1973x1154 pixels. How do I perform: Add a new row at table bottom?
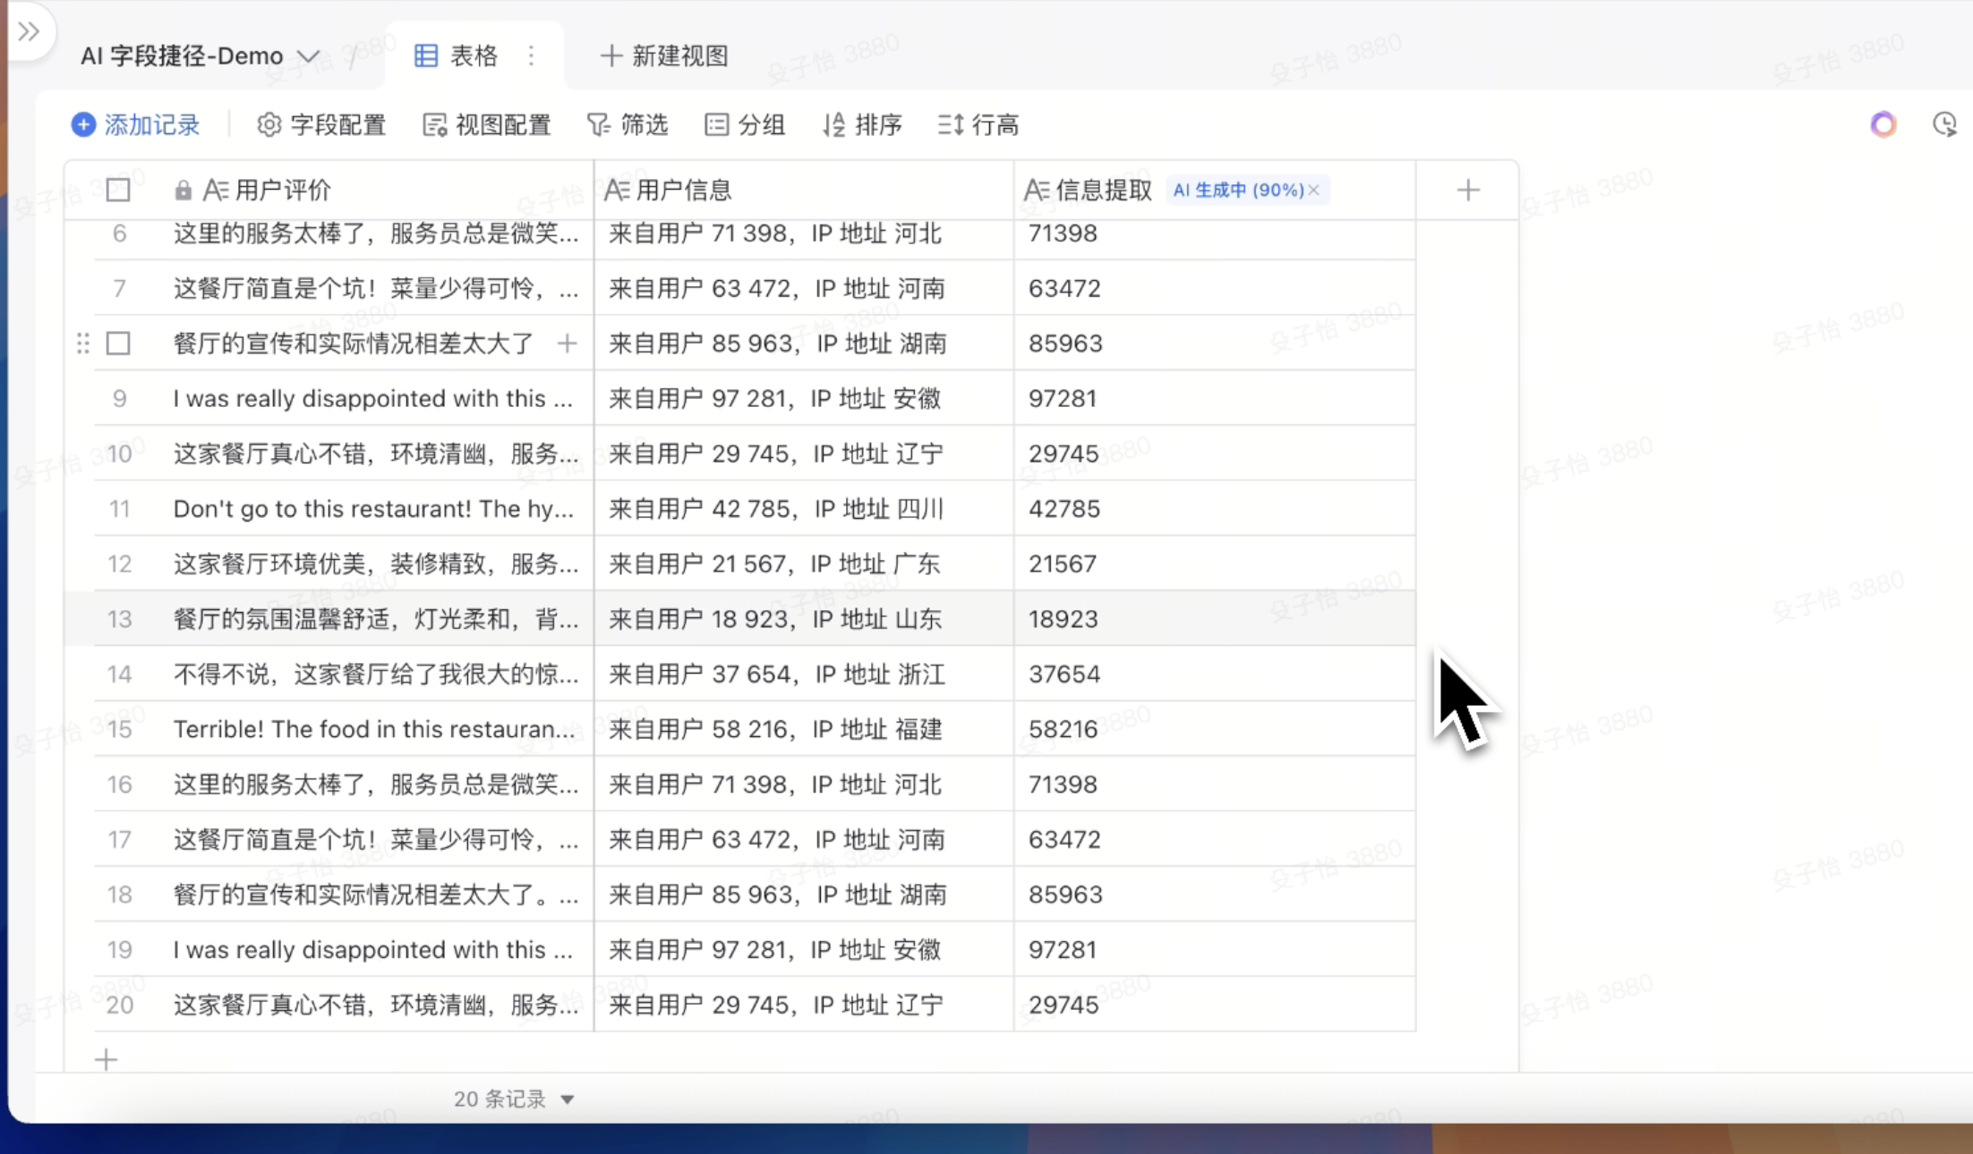106,1060
